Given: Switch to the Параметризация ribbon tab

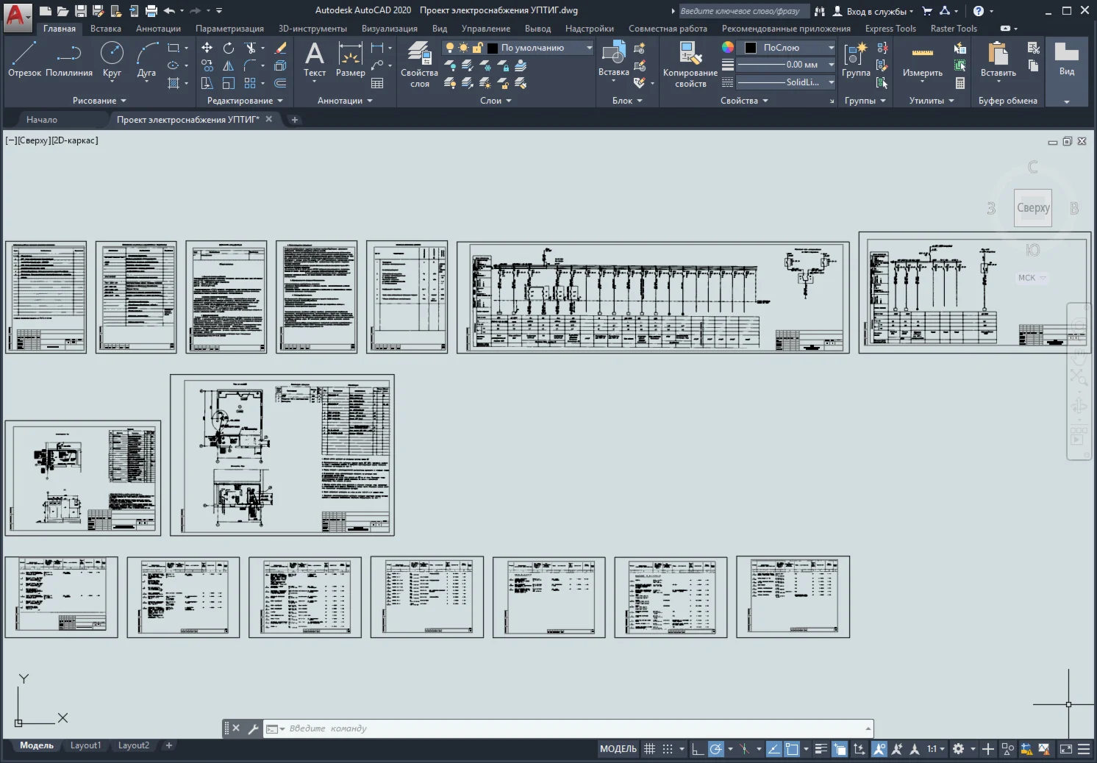Looking at the screenshot, I should click(x=229, y=29).
